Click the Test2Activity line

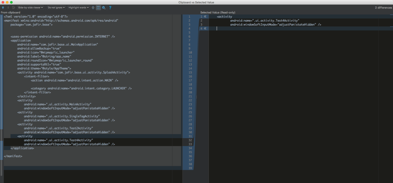(x=59, y=128)
